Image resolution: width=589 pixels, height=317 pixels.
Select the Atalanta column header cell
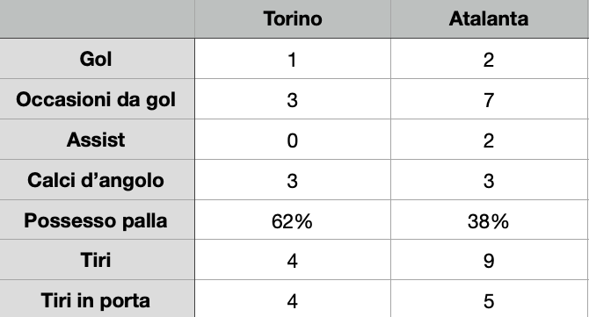pos(489,18)
